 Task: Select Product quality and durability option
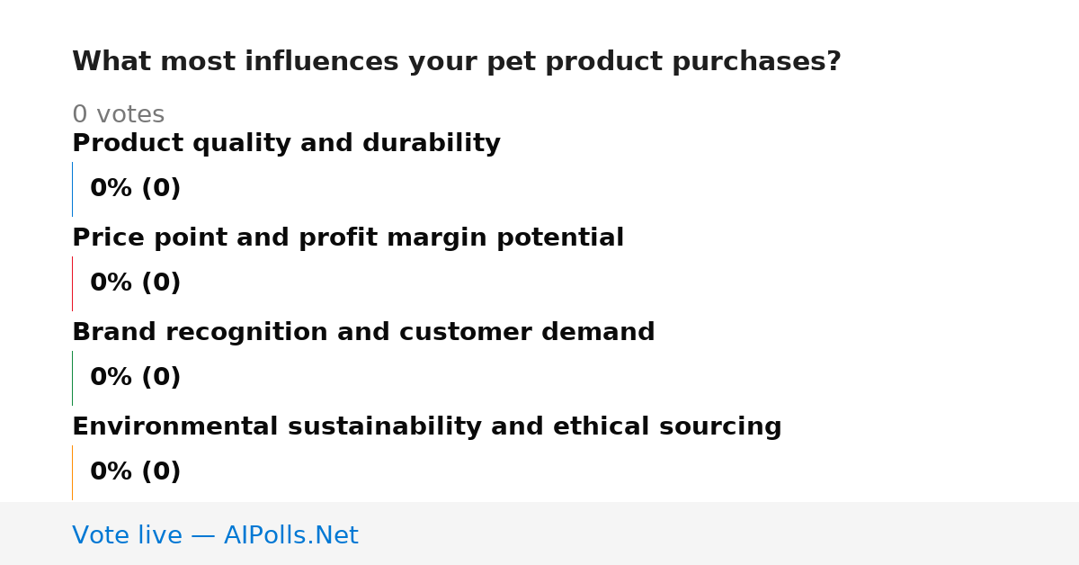pyautogui.click(x=286, y=144)
